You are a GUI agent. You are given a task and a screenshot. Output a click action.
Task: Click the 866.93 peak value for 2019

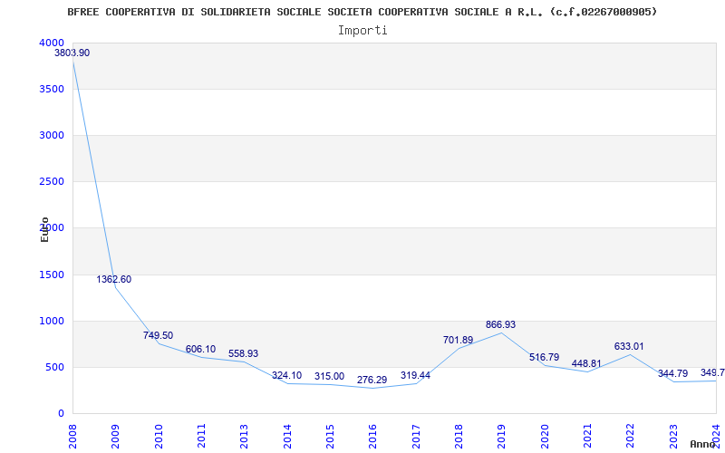point(500,325)
